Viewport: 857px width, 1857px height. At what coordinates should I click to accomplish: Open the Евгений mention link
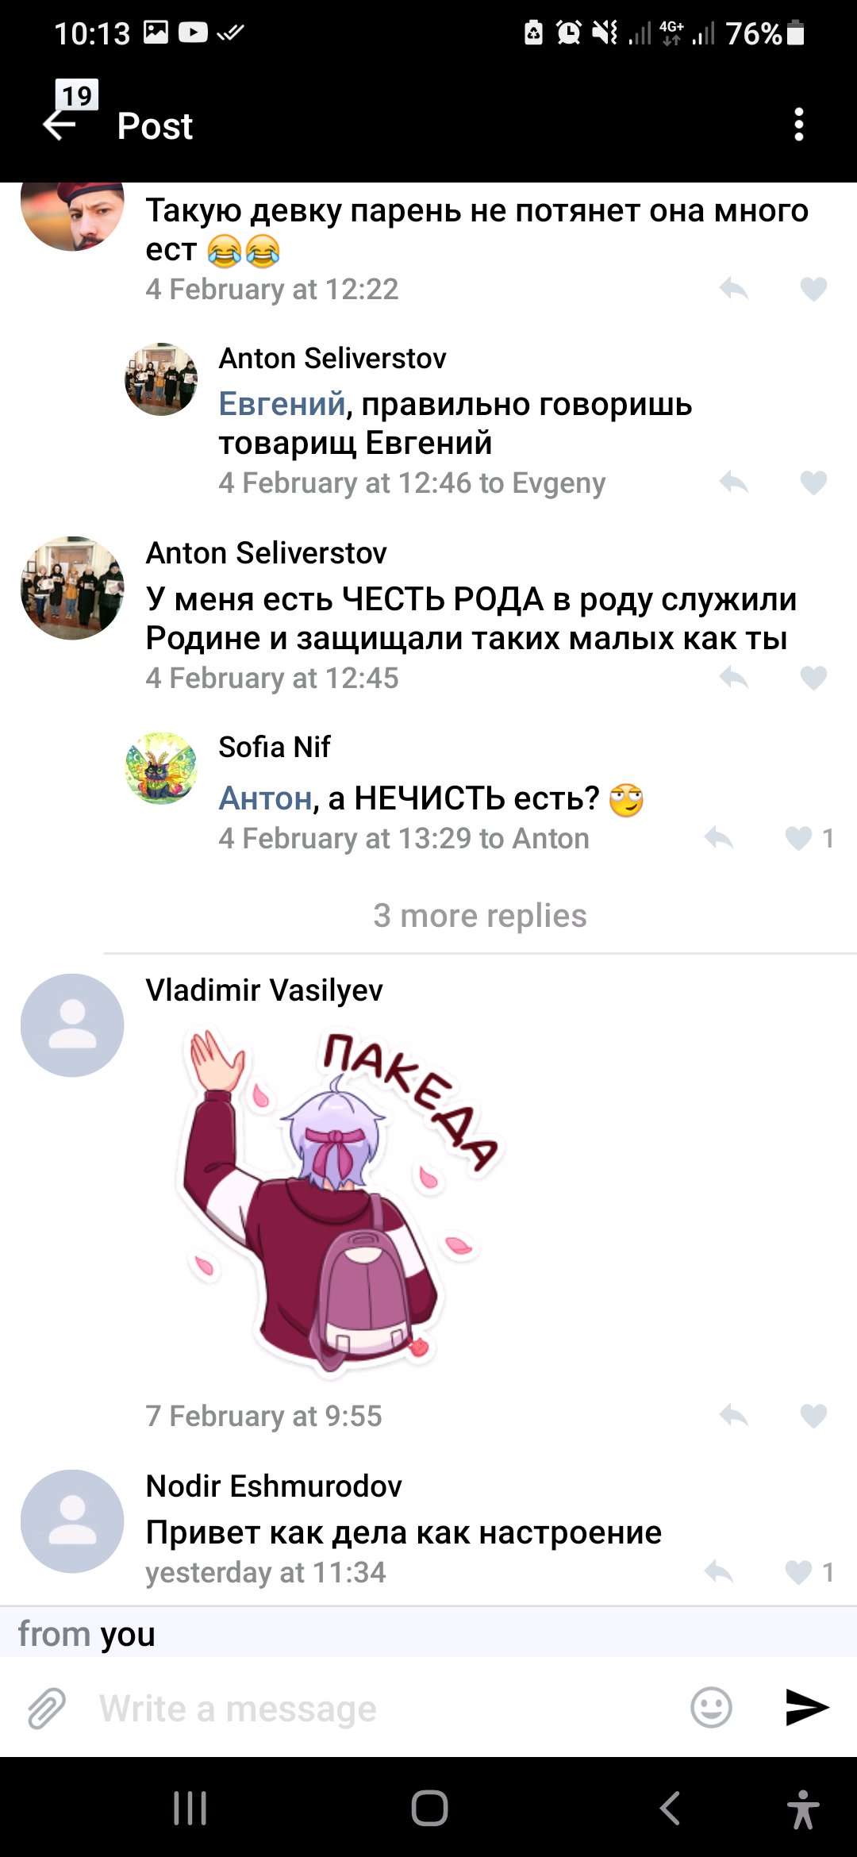click(282, 404)
